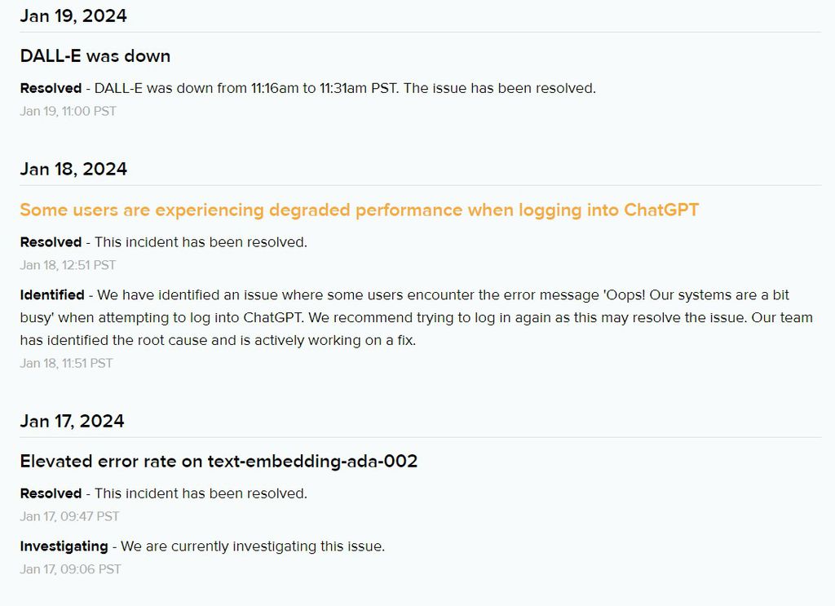Click the Resolved label under DALL-E incident
The height and width of the screenshot is (606, 835).
51,88
